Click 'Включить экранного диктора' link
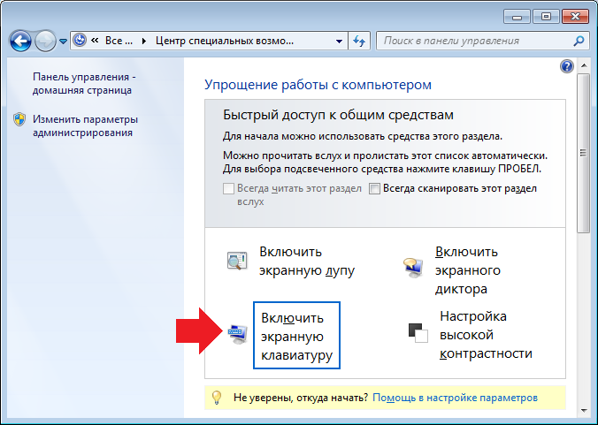 click(x=468, y=270)
